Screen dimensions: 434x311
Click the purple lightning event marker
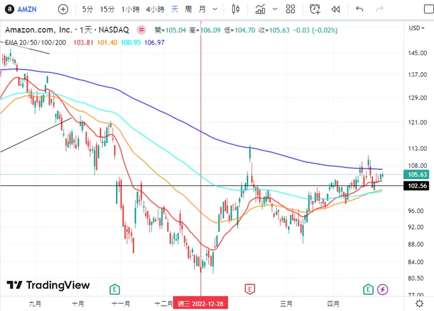(x=382, y=289)
